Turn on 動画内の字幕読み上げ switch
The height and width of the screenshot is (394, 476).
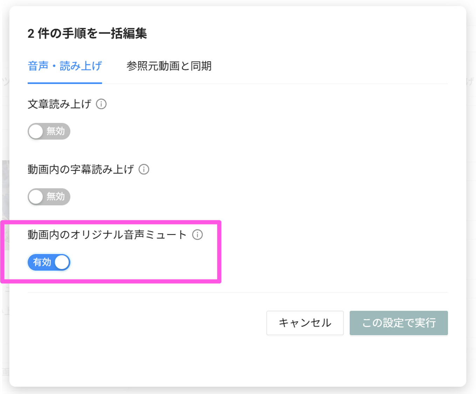(x=49, y=196)
